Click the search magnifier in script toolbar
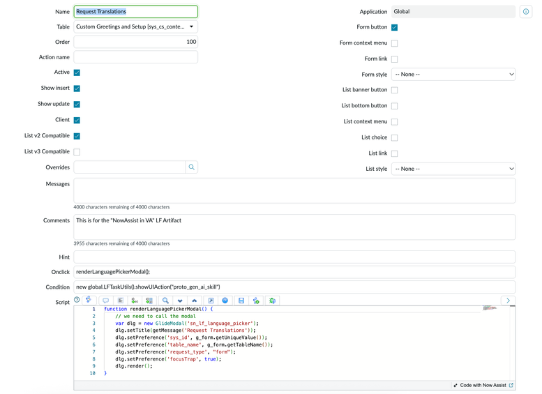 pyautogui.click(x=165, y=301)
